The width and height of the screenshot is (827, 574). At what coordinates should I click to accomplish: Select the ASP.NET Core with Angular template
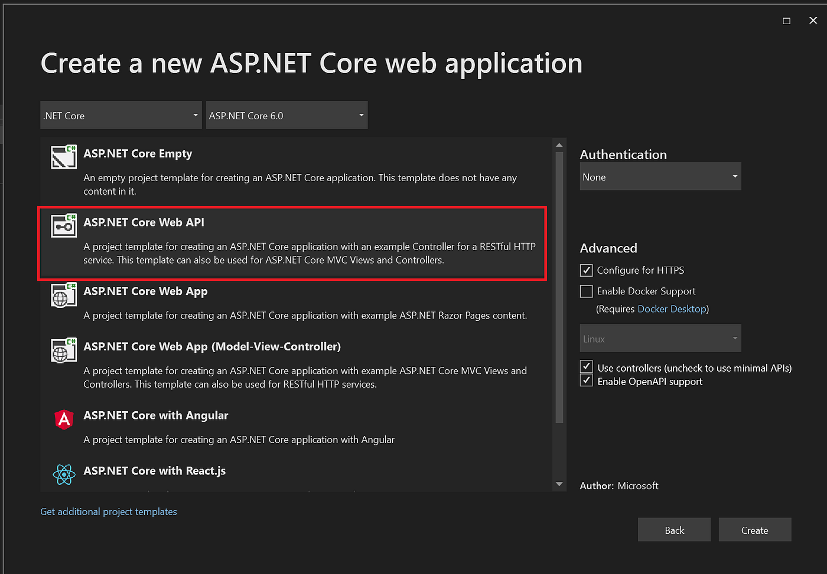295,427
